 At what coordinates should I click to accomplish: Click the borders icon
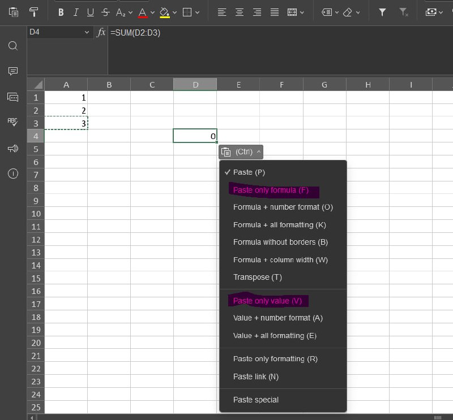(x=187, y=12)
